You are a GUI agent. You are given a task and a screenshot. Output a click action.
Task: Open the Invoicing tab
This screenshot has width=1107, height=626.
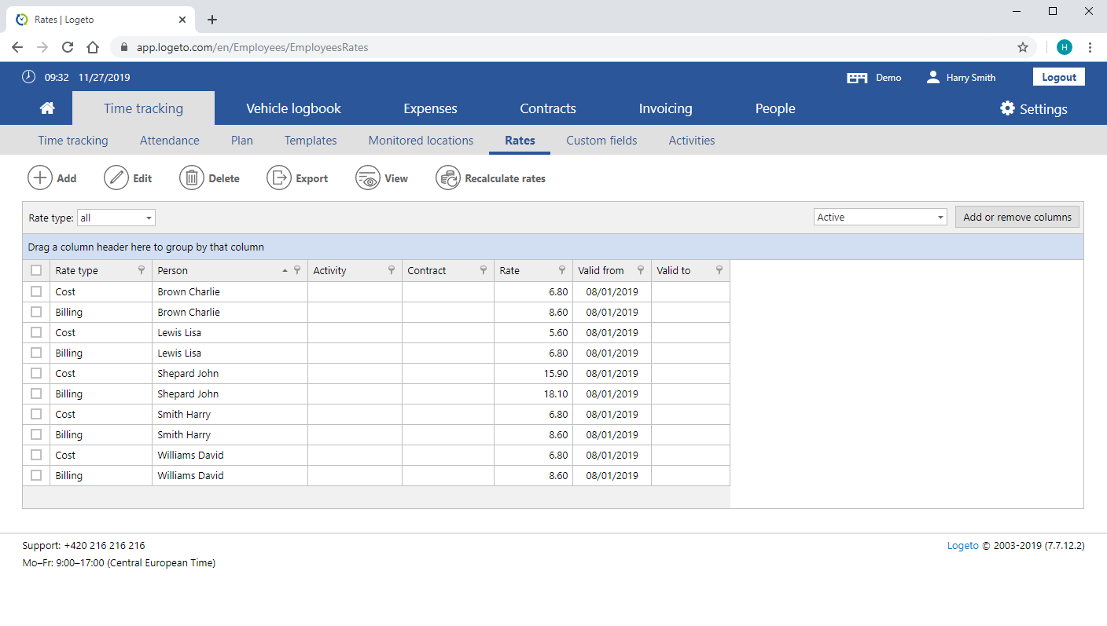[x=666, y=108]
